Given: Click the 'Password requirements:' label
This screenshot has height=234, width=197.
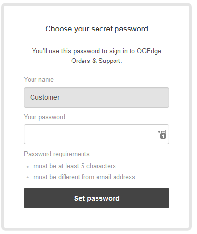Looking at the screenshot, I should 58,154.
